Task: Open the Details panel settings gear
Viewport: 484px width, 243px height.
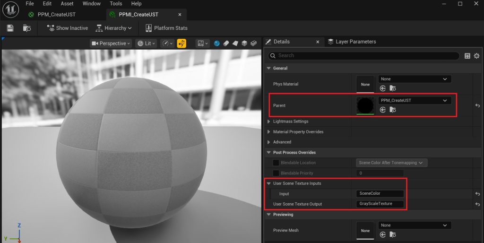Action: [x=476, y=56]
